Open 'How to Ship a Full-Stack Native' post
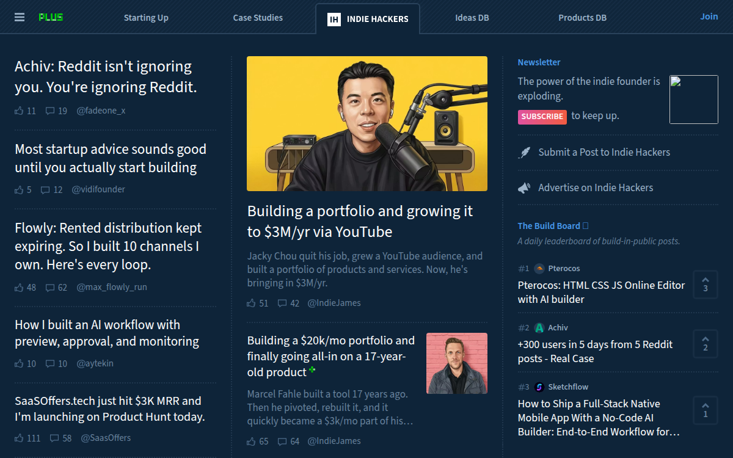Viewport: 733px width, 458px height. pos(599,418)
